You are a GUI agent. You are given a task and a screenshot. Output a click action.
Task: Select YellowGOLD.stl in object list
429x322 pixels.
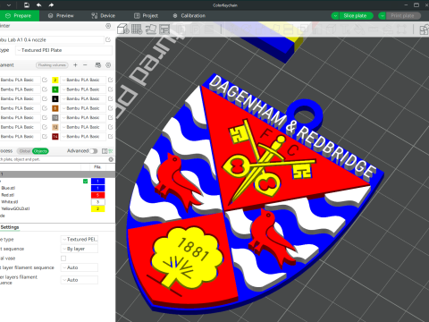[x=15, y=208]
